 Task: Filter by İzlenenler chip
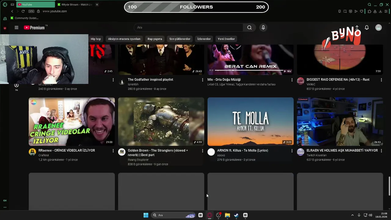(x=204, y=39)
